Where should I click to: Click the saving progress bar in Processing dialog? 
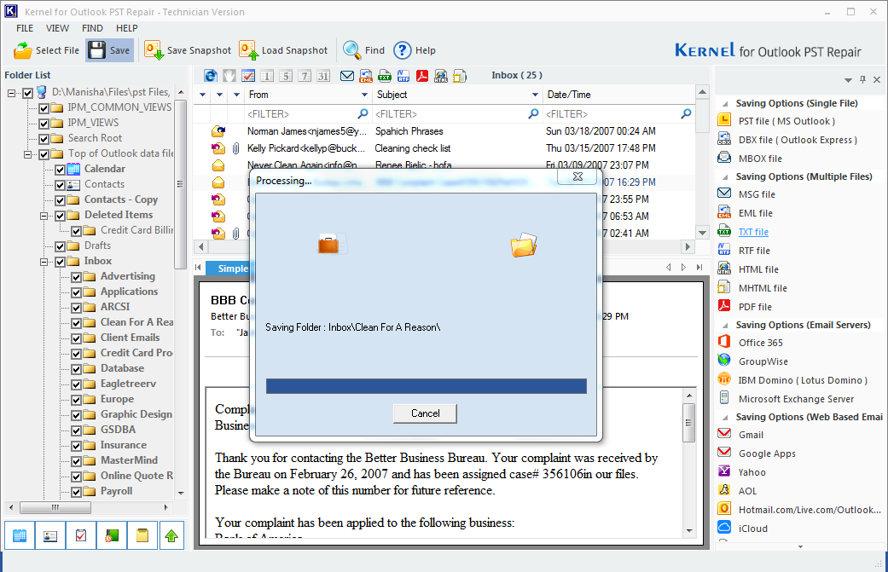tap(427, 386)
